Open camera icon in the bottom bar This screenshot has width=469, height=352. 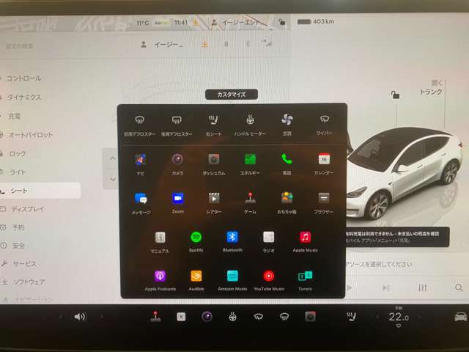[207, 316]
